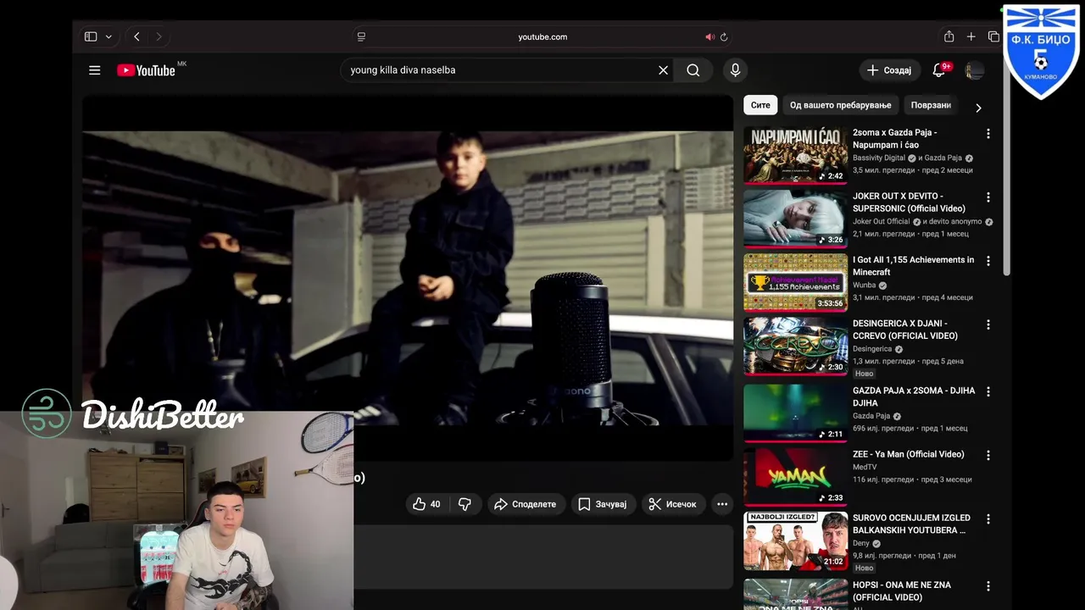The image size is (1085, 610).
Task: Open title ZEE - Ya Man (Official Video)
Action: (908, 454)
